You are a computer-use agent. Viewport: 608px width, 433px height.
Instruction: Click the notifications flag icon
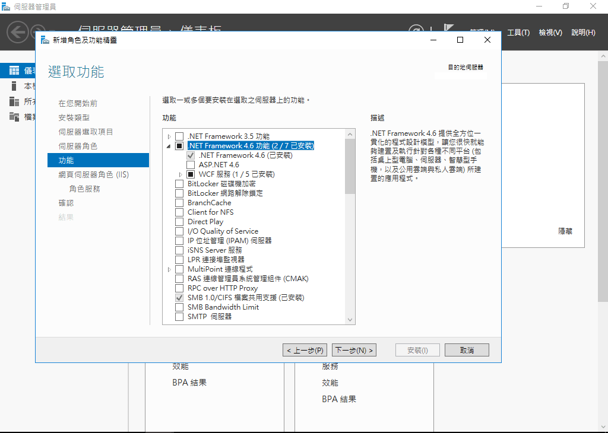point(449,30)
